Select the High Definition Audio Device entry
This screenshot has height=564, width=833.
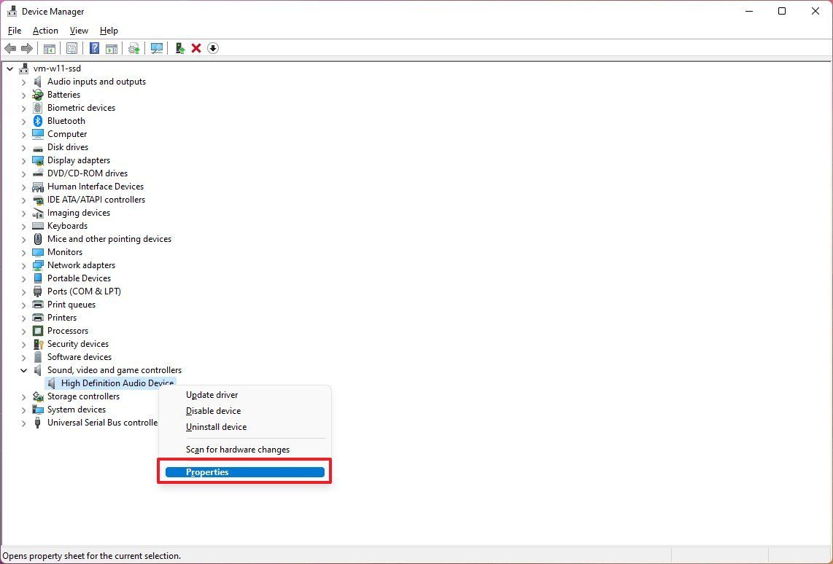117,383
